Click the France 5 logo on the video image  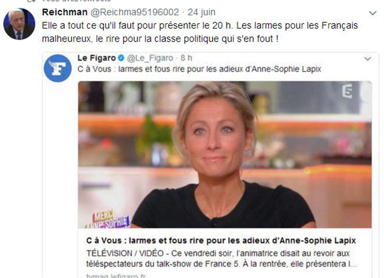tap(347, 91)
